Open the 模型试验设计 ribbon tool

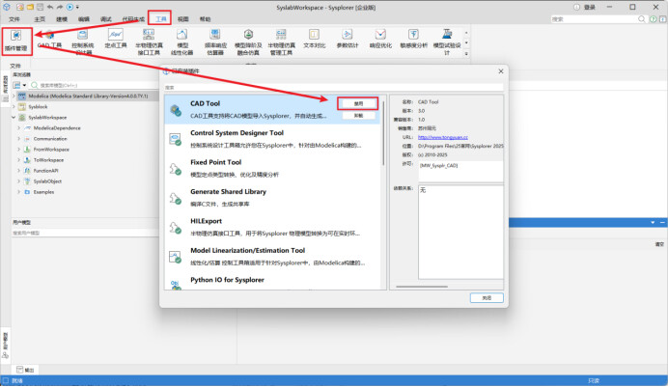447,41
